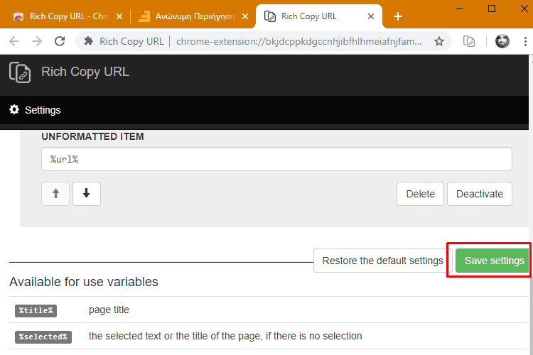This screenshot has height=355, width=533.
Task: Click the Rich Copy URL header title
Action: click(x=85, y=72)
